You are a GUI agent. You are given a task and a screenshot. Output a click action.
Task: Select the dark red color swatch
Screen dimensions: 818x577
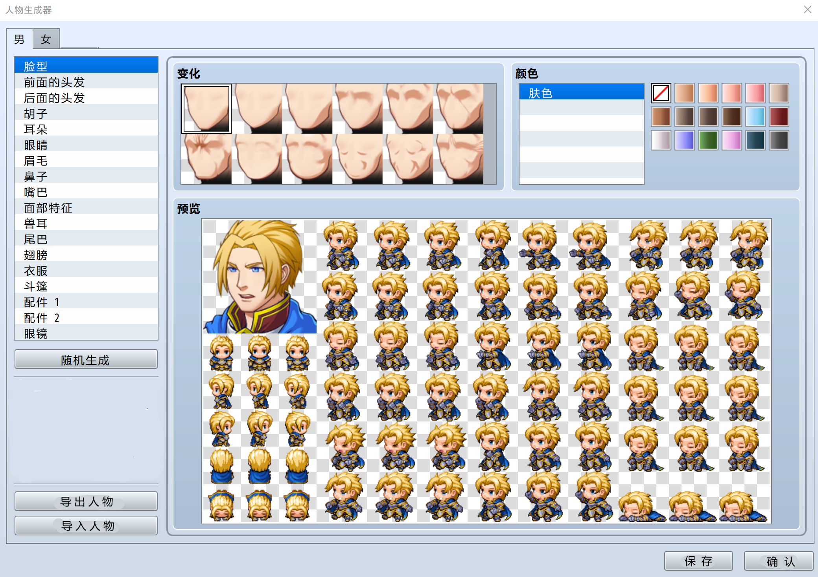pyautogui.click(x=779, y=117)
